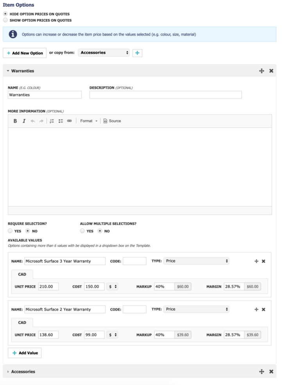Select Show Option Prices On Quotes

click(x=5, y=20)
